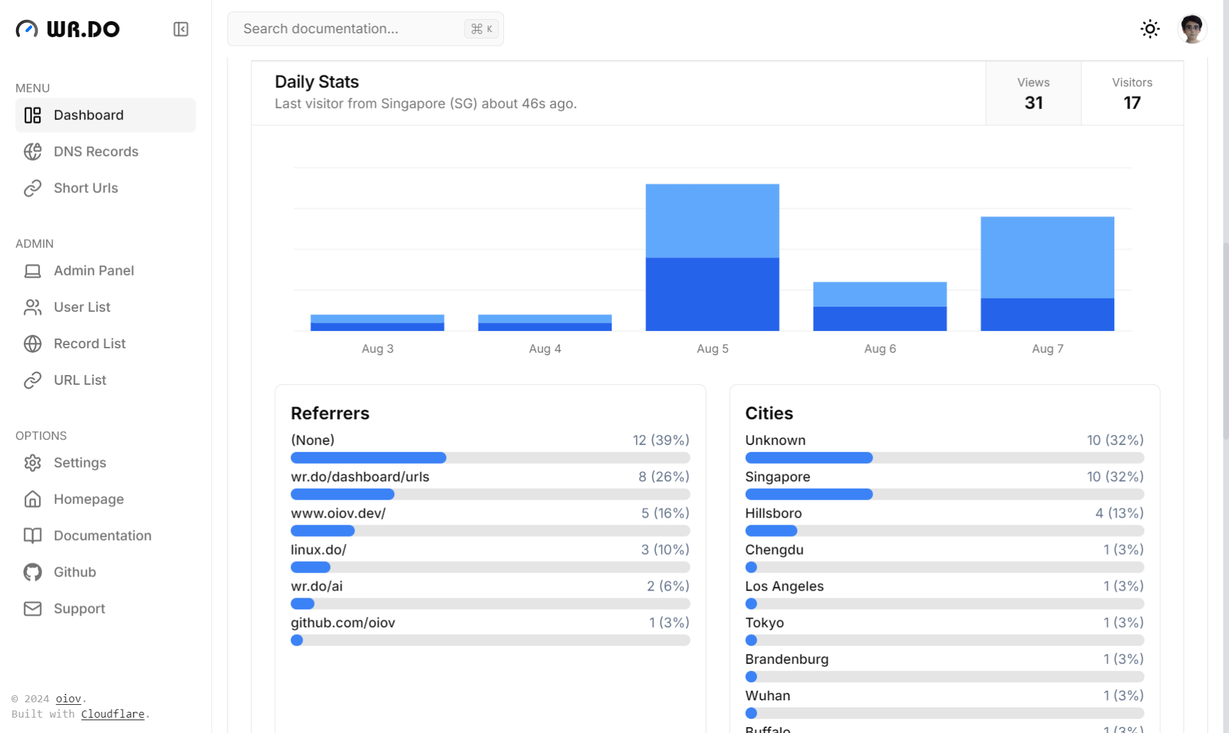Click the Aug 5 bar in chart

point(712,257)
